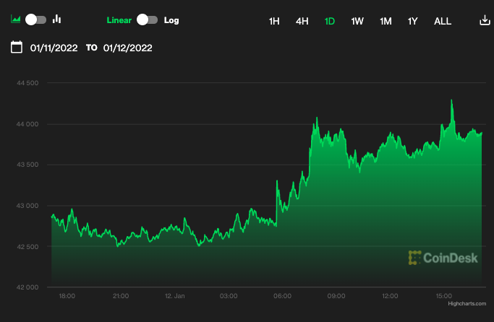Select the Linear scale label
This screenshot has height=322, width=494.
[118, 20]
